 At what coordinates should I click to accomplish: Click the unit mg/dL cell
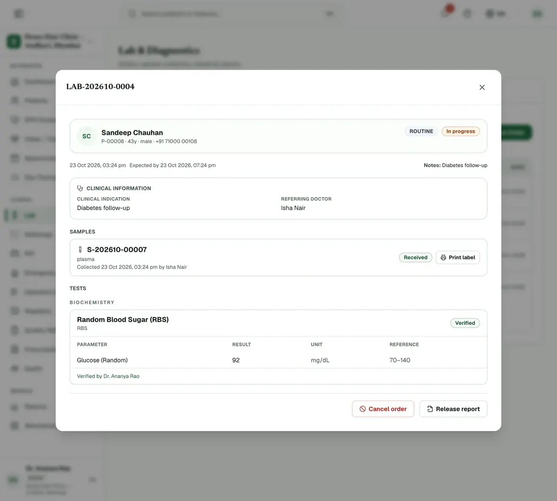click(320, 360)
